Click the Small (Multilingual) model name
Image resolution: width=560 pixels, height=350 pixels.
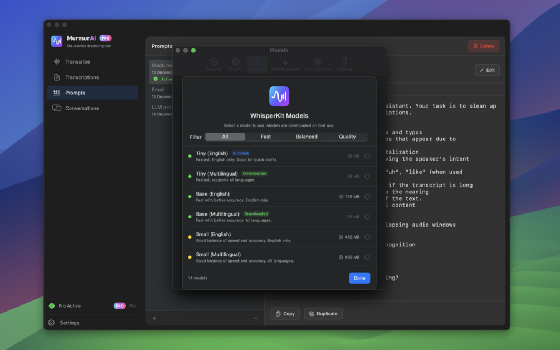point(218,254)
